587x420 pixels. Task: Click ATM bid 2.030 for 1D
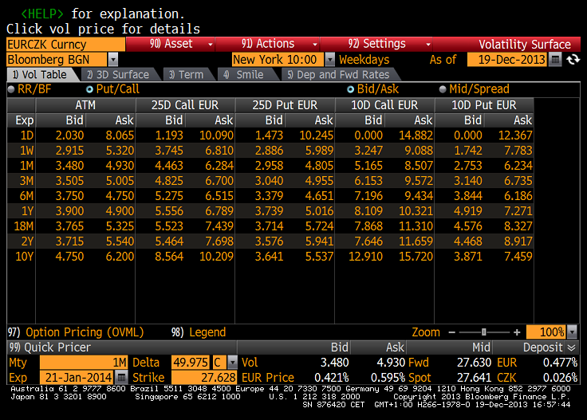tap(69, 135)
